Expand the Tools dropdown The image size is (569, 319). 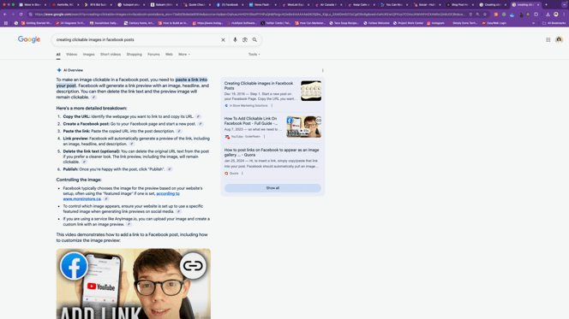coord(254,55)
